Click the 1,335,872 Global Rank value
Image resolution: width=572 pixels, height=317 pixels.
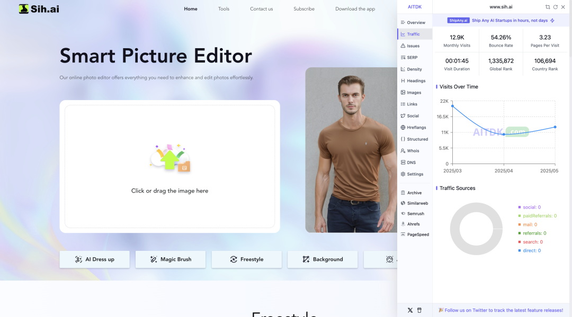(x=501, y=61)
